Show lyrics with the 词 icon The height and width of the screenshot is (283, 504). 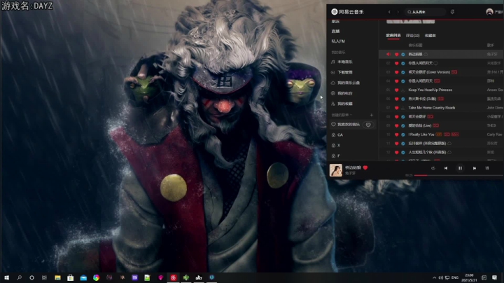click(x=487, y=168)
